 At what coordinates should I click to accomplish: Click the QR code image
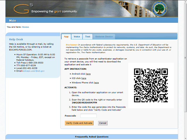coord(151,85)
